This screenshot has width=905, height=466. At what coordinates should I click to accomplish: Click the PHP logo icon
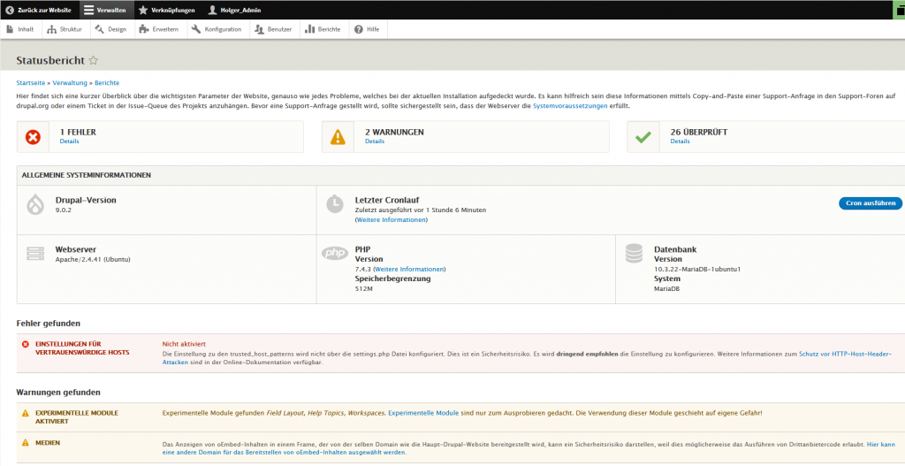tap(335, 254)
